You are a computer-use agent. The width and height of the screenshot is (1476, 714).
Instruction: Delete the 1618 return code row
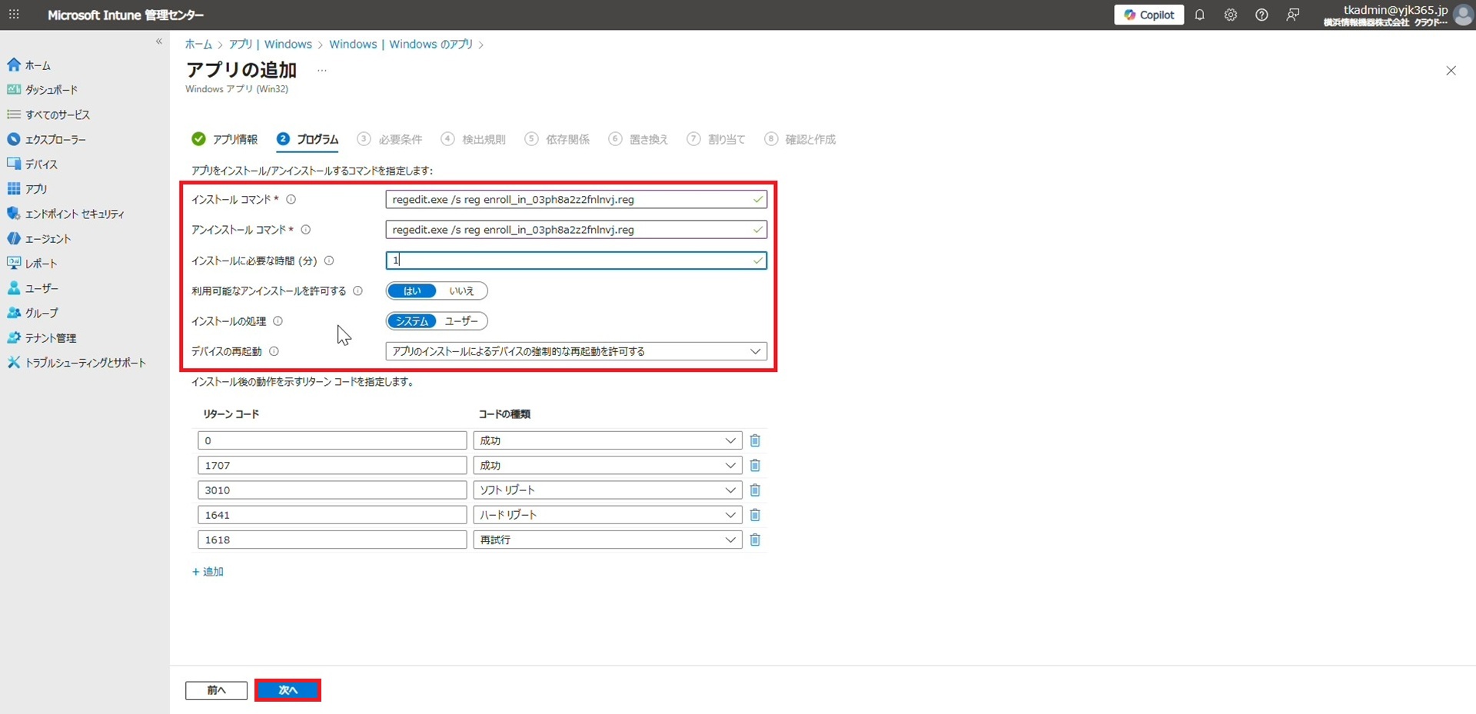click(755, 540)
